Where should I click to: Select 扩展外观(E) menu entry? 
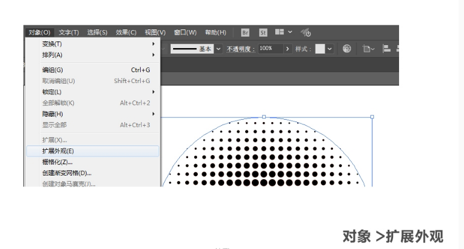[93, 151]
